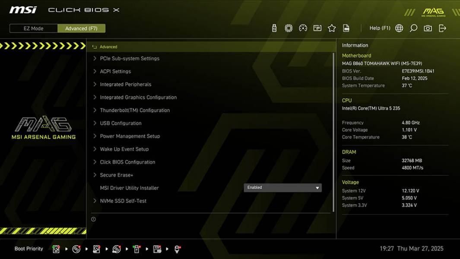Viewport: 460px width, 259px height.
Task: Select the second boot device, the optical disc
Action: click(x=76, y=249)
